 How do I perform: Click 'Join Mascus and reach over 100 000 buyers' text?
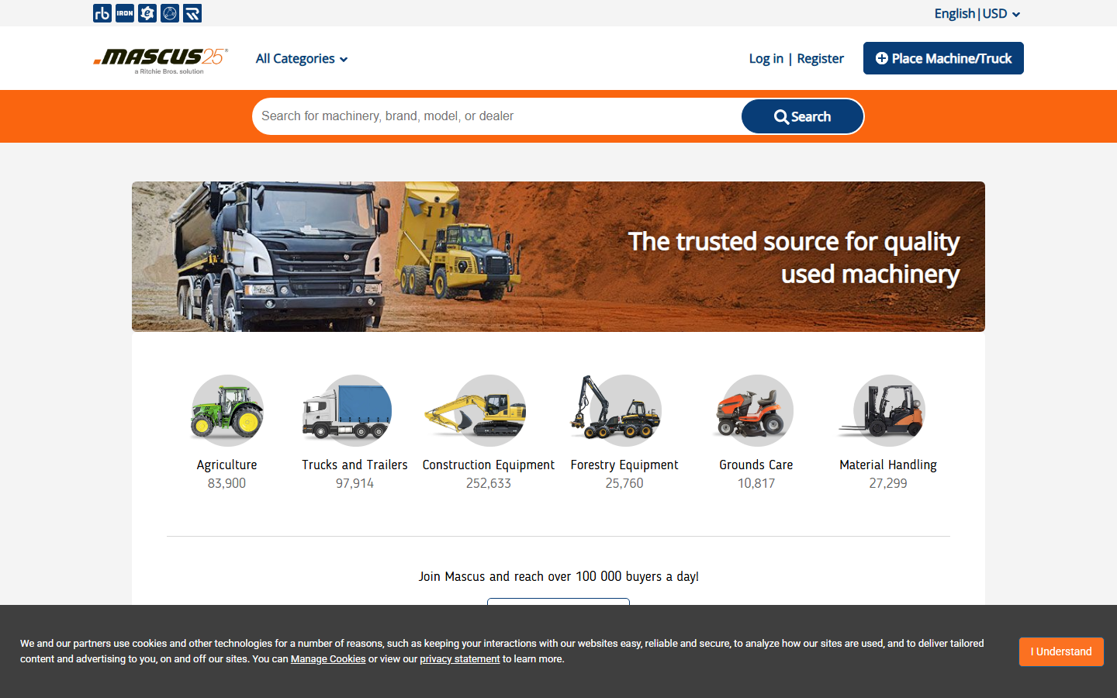(x=558, y=576)
